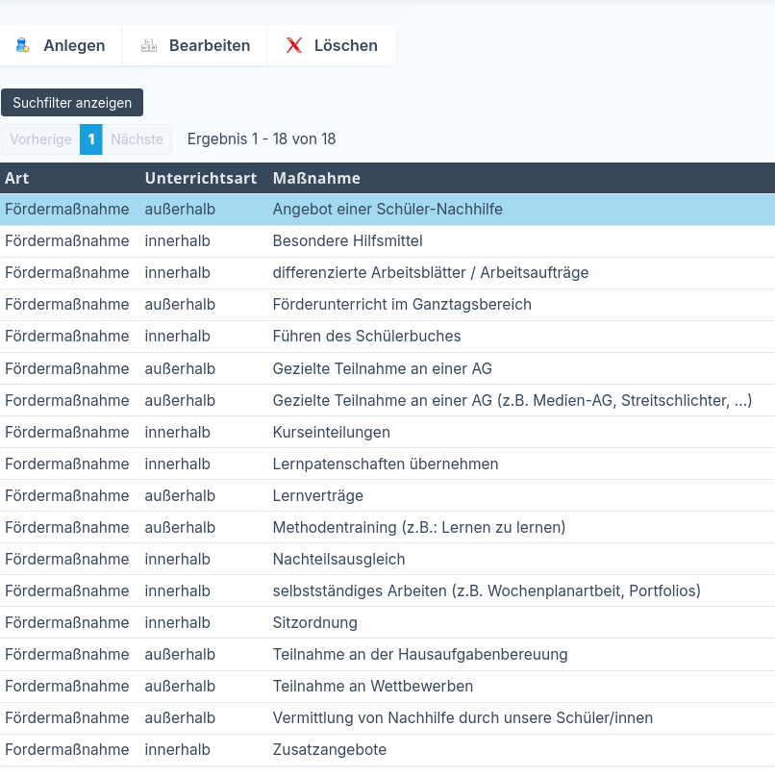This screenshot has width=775, height=778.
Task: Click the Bearbeiten edit icon
Action: tap(149, 45)
